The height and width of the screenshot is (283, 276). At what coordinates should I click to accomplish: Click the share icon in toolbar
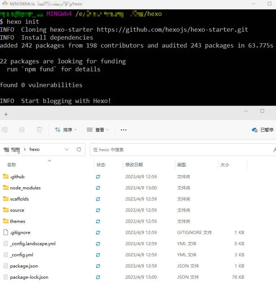pyautogui.click(x=22, y=130)
